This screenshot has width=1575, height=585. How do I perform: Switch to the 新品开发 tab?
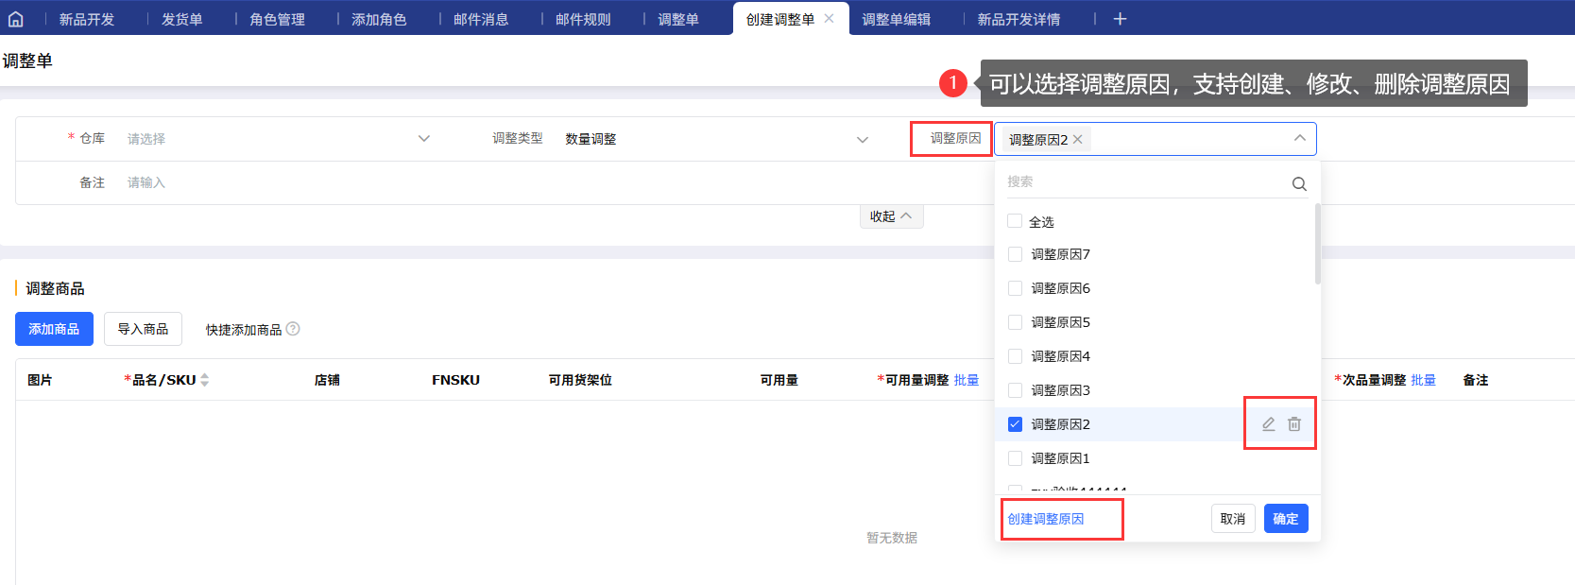click(x=87, y=19)
